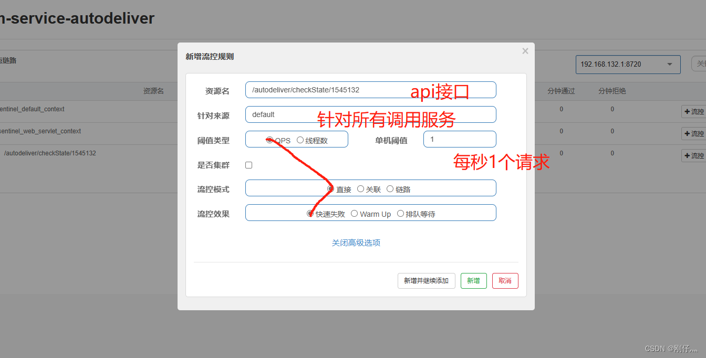Click the 新增并继续添加 button
The height and width of the screenshot is (358, 706).
coord(426,281)
